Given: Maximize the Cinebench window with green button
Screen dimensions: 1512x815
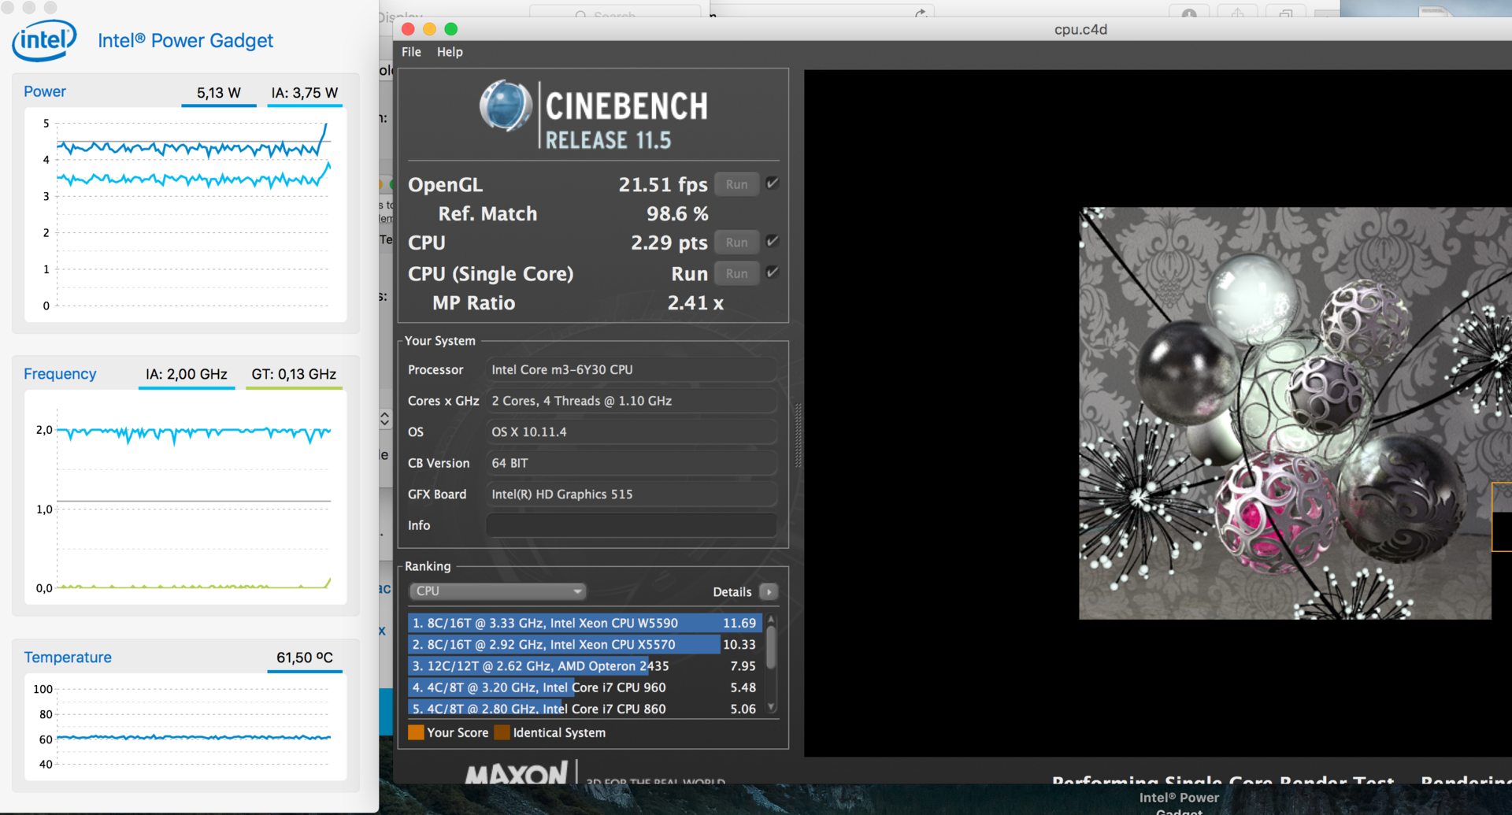Looking at the screenshot, I should coord(450,29).
